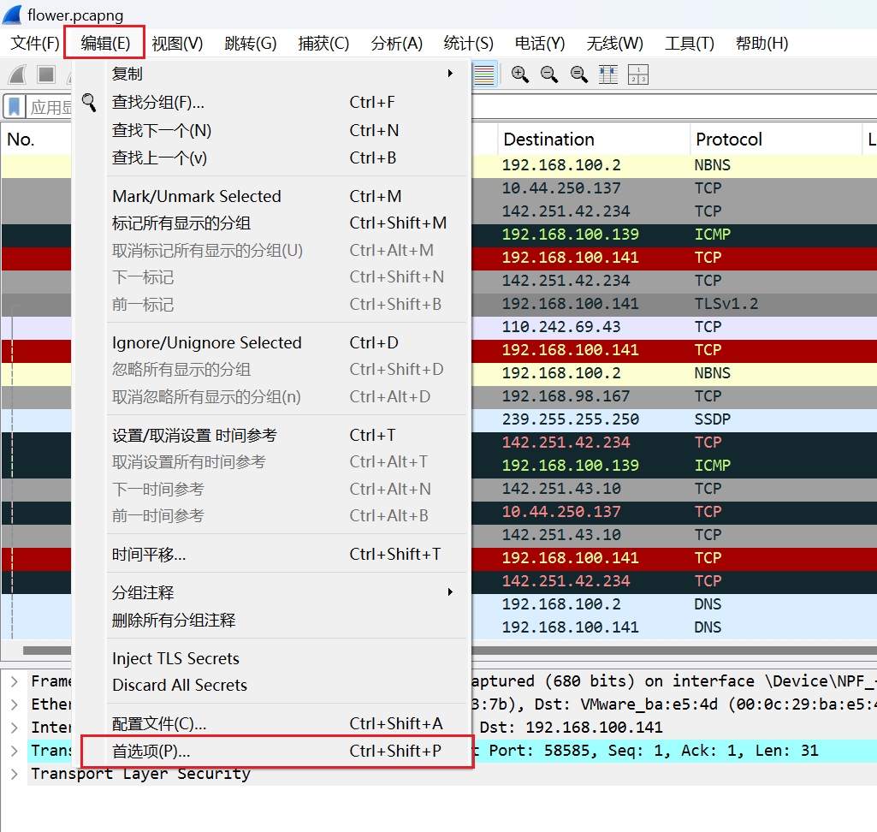
Task: Toggle packet list colorize icon
Action: pos(484,74)
